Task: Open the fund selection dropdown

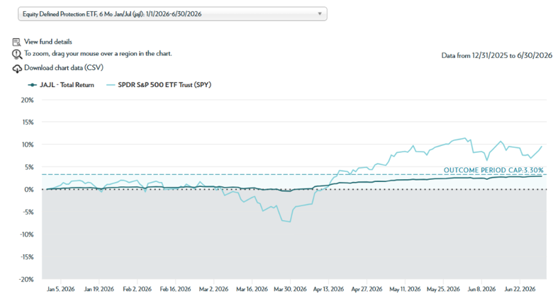Action: click(172, 13)
